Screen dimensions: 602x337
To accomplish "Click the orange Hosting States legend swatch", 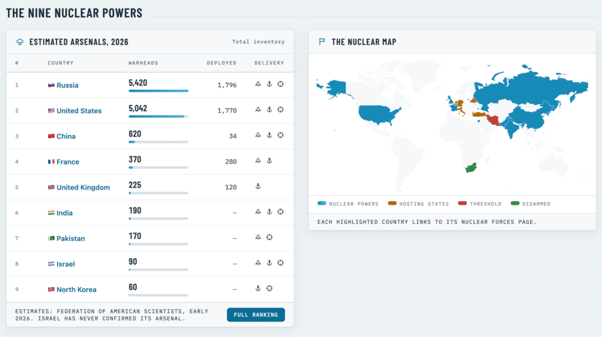I will [392, 203].
